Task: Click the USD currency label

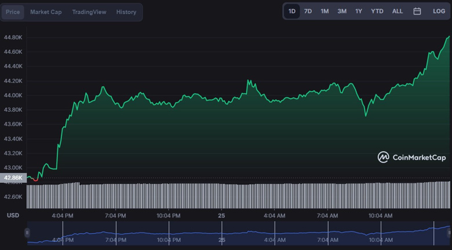Action: click(x=13, y=215)
